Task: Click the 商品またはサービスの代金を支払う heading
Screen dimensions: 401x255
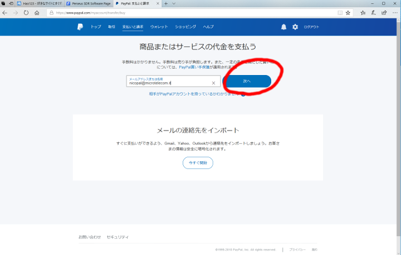Action: [198, 47]
